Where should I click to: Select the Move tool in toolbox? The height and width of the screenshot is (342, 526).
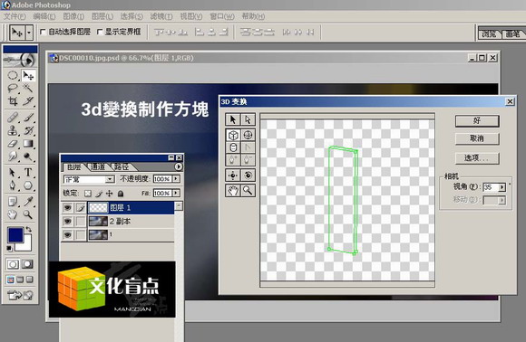28,76
